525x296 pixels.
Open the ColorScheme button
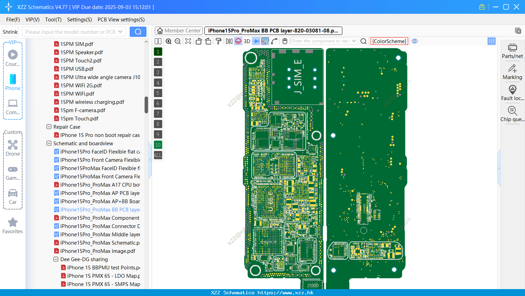coord(389,41)
